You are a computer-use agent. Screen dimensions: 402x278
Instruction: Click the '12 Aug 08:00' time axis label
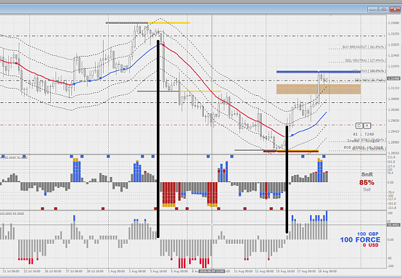(264, 271)
